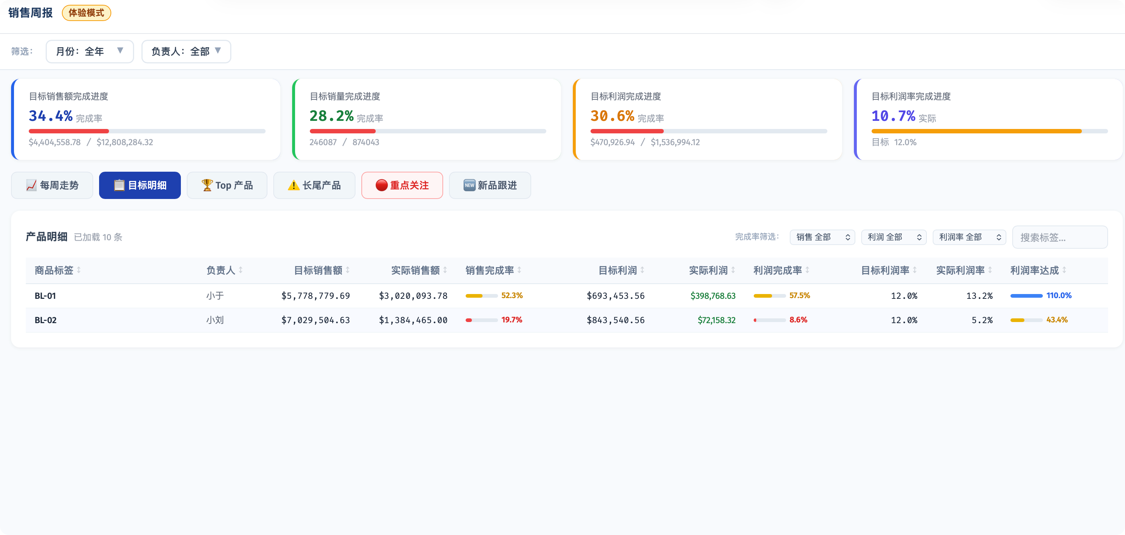1125x535 pixels.
Task: Click target sales $5,778,779.69 cell
Action: pyautogui.click(x=316, y=296)
